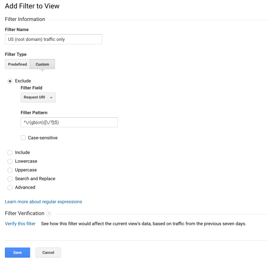The height and width of the screenshot is (265, 267).
Task: Click the Save button
Action: 17,253
